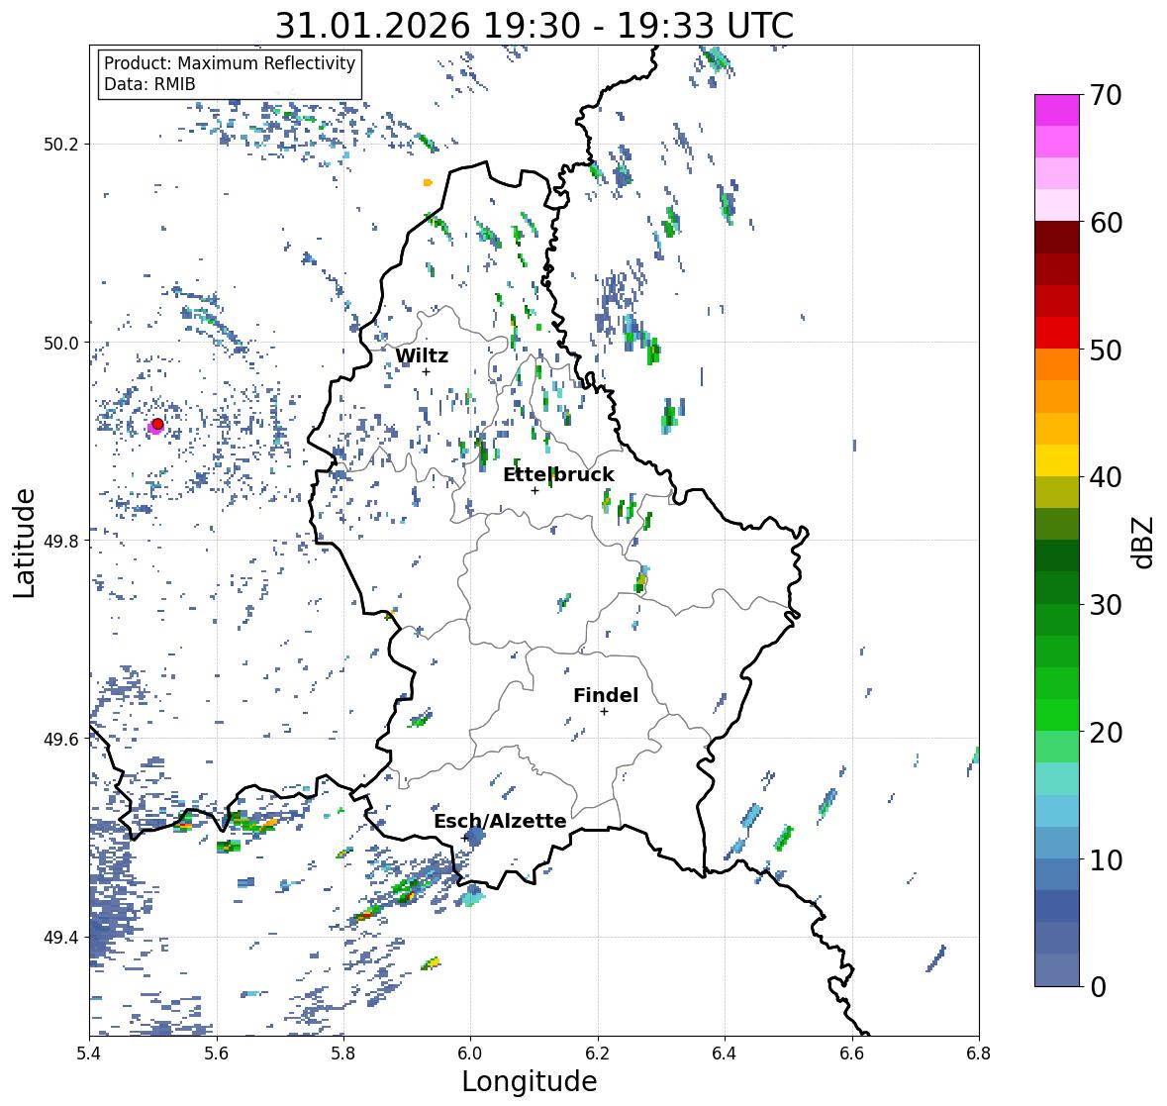Viewport: 1167px width, 1106px height.
Task: Click the latitude tick label 49.4
Action: tap(61, 937)
